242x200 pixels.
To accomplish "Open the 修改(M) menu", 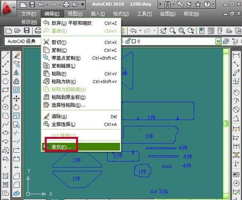I will 29,22.
